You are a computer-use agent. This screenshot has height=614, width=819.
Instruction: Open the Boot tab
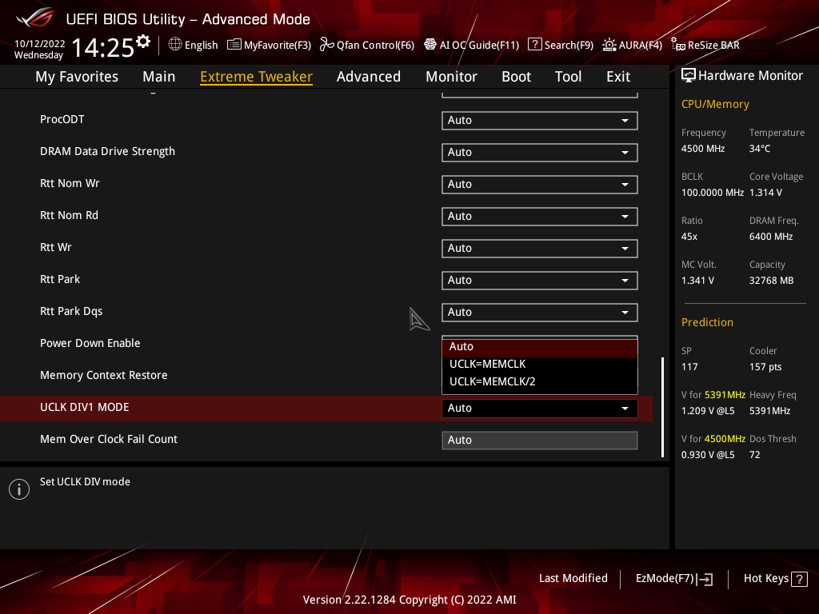516,77
